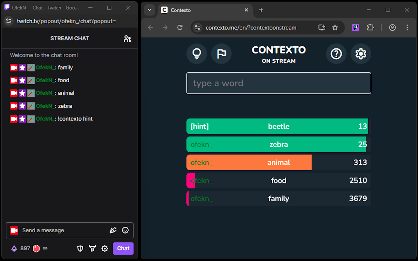Close the Contexto tab
418x261 pixels.
pyautogui.click(x=247, y=10)
